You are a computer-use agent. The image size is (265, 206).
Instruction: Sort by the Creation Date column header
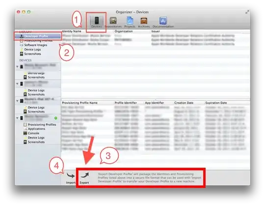[184, 103]
